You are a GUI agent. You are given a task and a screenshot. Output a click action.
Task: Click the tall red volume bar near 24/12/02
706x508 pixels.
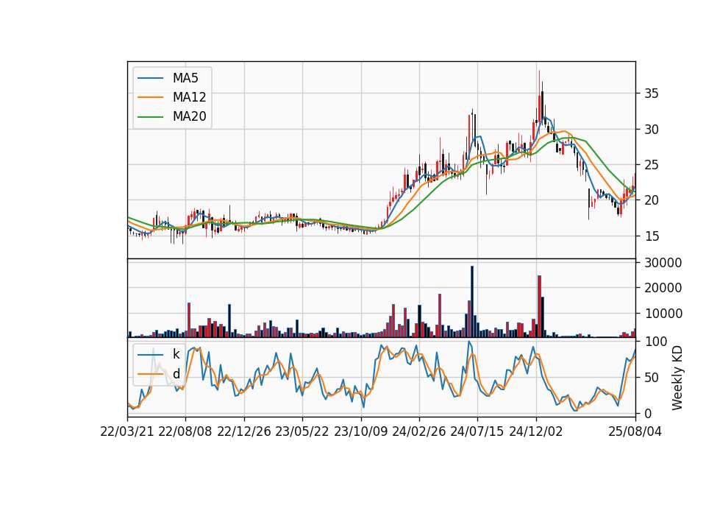[539, 306]
